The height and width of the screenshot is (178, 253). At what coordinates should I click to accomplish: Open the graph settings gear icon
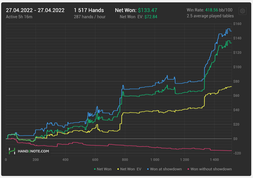point(243,11)
